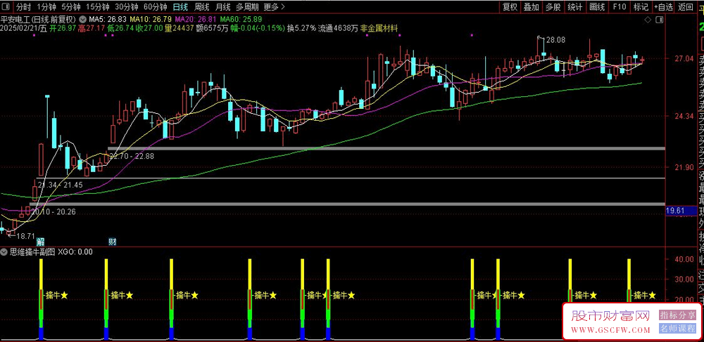Viewport: 704px width, 342px height.
Task: Select the 日线 daily tab
Action: click(x=181, y=7)
